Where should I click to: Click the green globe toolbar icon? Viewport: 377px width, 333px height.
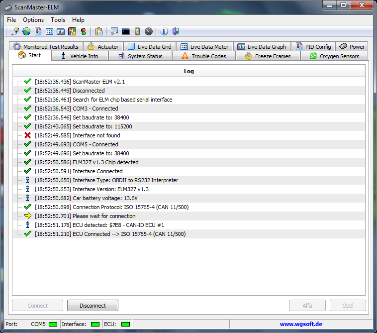[26, 31]
